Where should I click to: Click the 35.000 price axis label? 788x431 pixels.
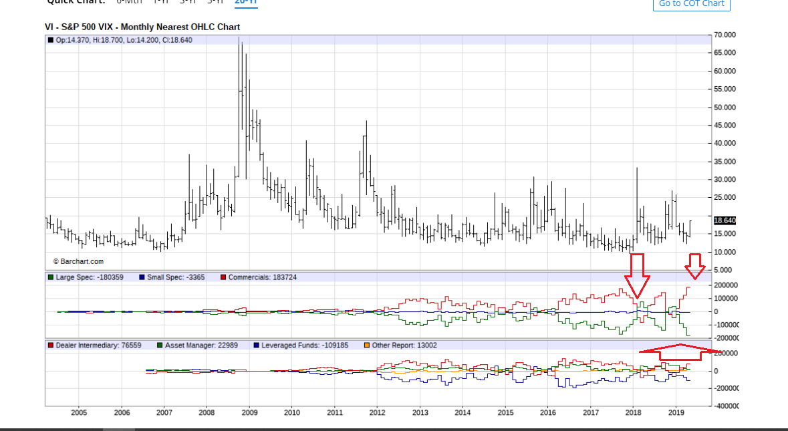[x=725, y=162]
